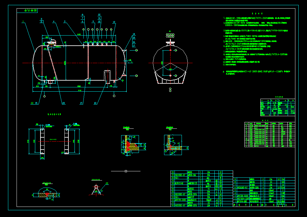Image resolution: width=307 pixels, height=217 pixels.
Task: Select callout number 5 leader label on the main view
Action: (65, 21)
